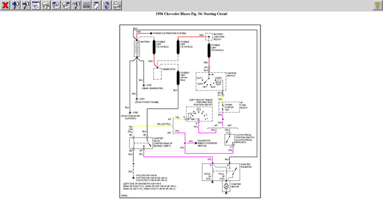The height and width of the screenshot is (211, 383).
Task: Click the 'CRANK FUSE 20 10A' label
Action: click(229, 107)
